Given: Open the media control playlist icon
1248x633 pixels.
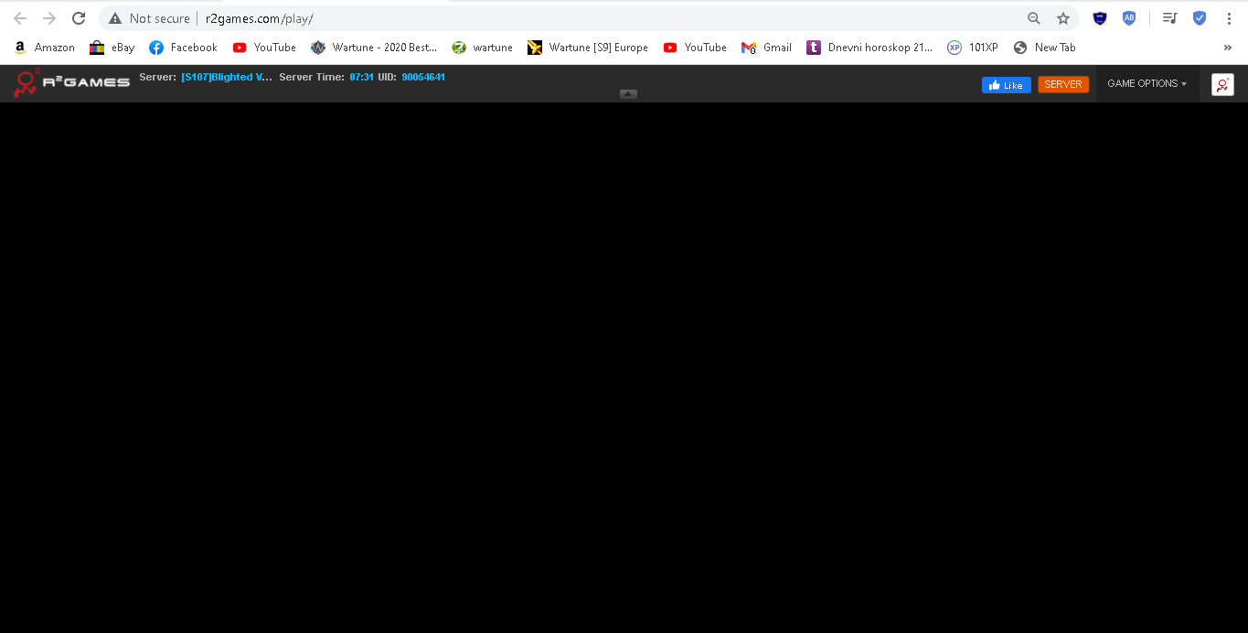Looking at the screenshot, I should [x=1169, y=18].
